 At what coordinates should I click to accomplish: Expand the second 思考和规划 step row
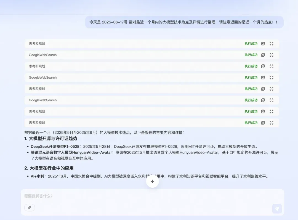(152, 66)
